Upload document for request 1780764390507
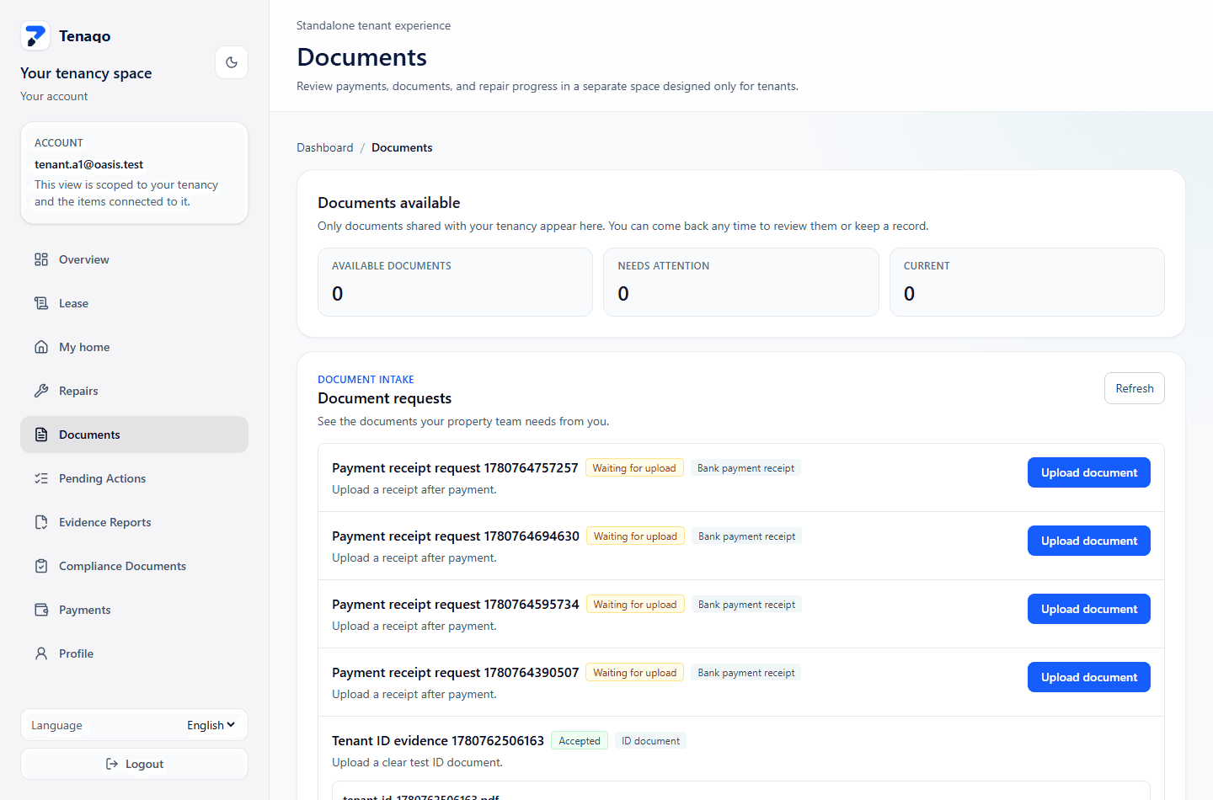Screen dimensions: 1213x800 click(1088, 677)
